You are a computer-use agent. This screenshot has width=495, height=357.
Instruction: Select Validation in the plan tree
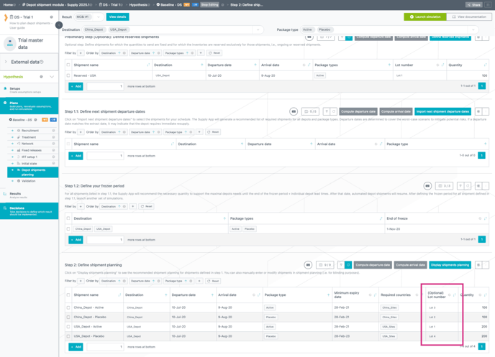tap(28, 181)
